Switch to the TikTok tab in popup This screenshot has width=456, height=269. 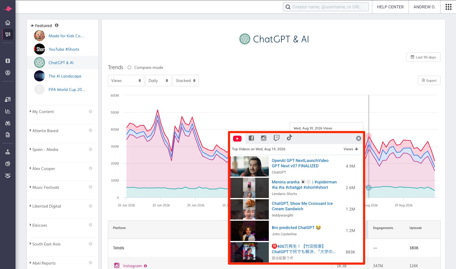289,138
